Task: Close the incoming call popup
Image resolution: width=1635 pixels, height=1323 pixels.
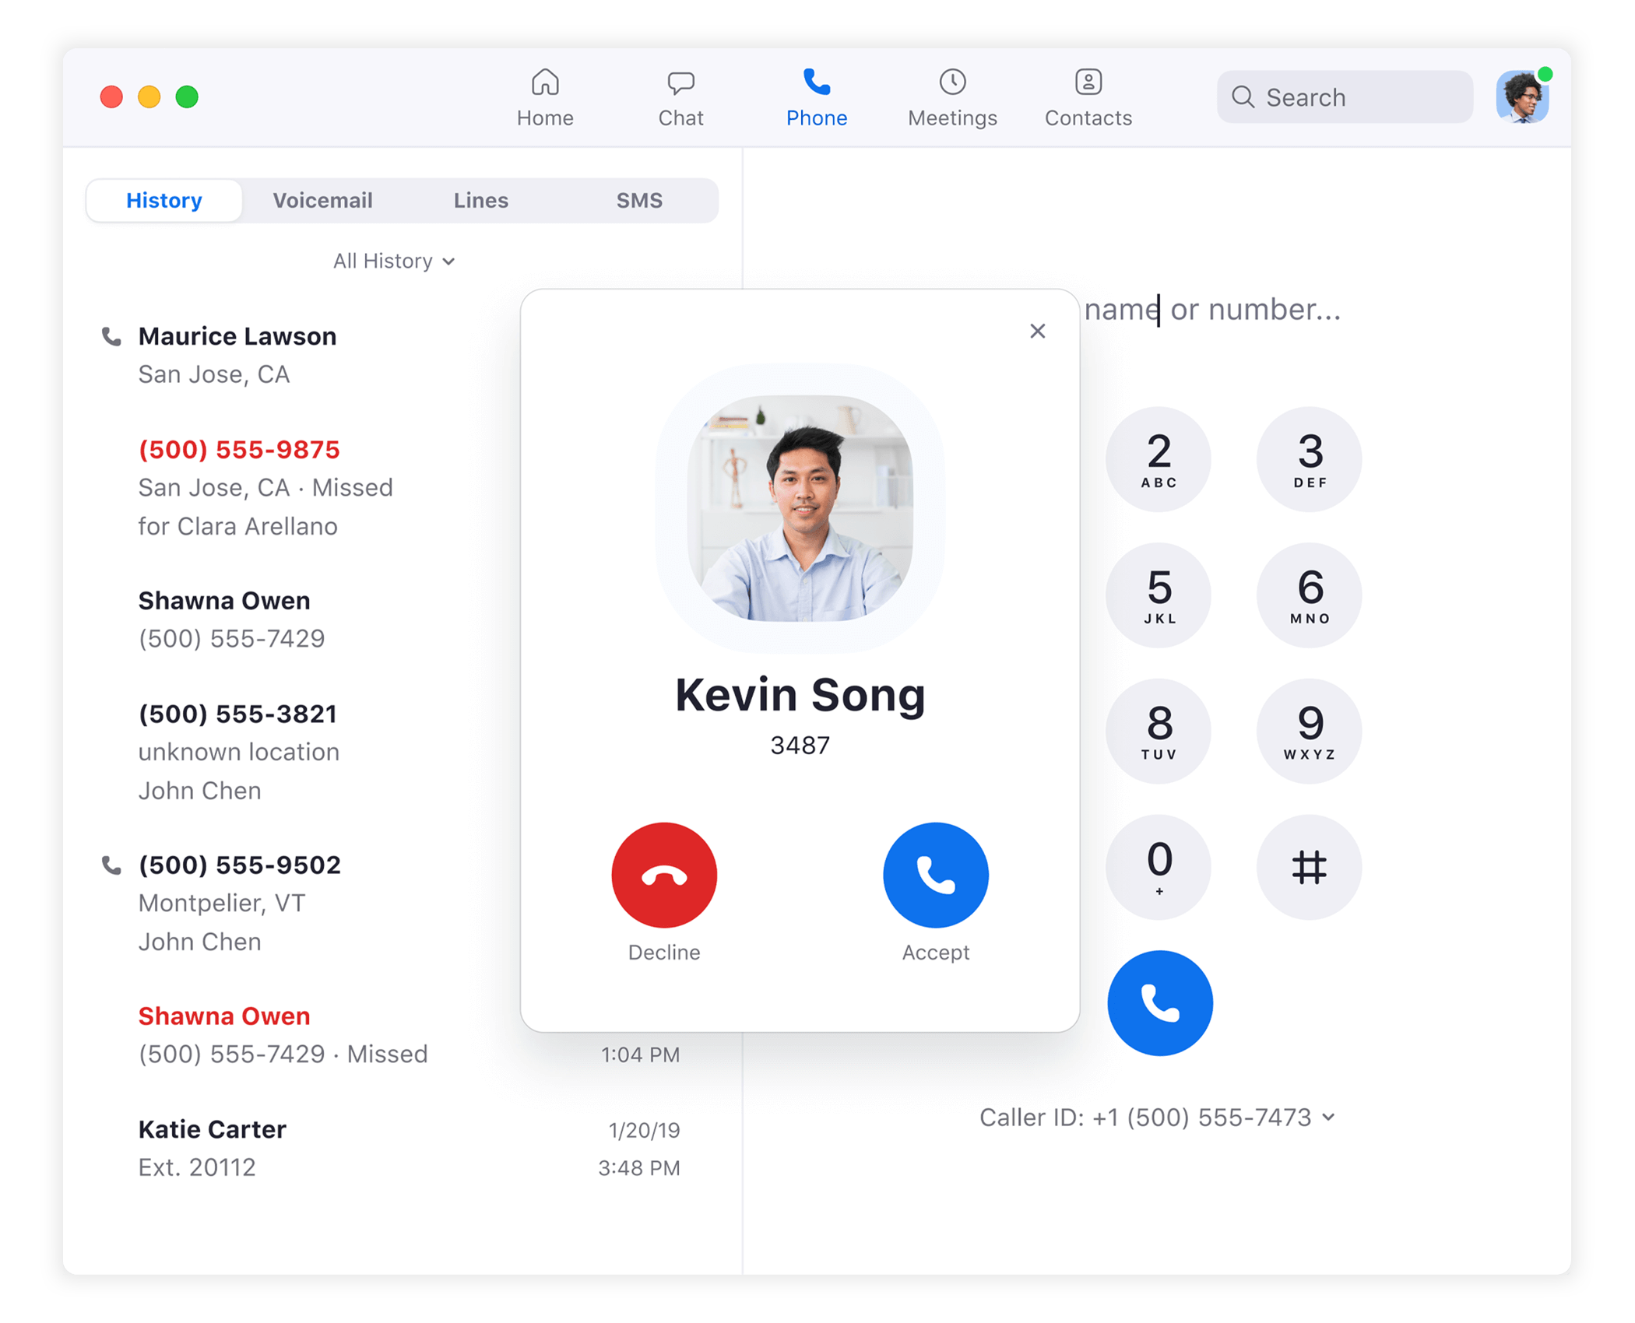Action: [1039, 331]
